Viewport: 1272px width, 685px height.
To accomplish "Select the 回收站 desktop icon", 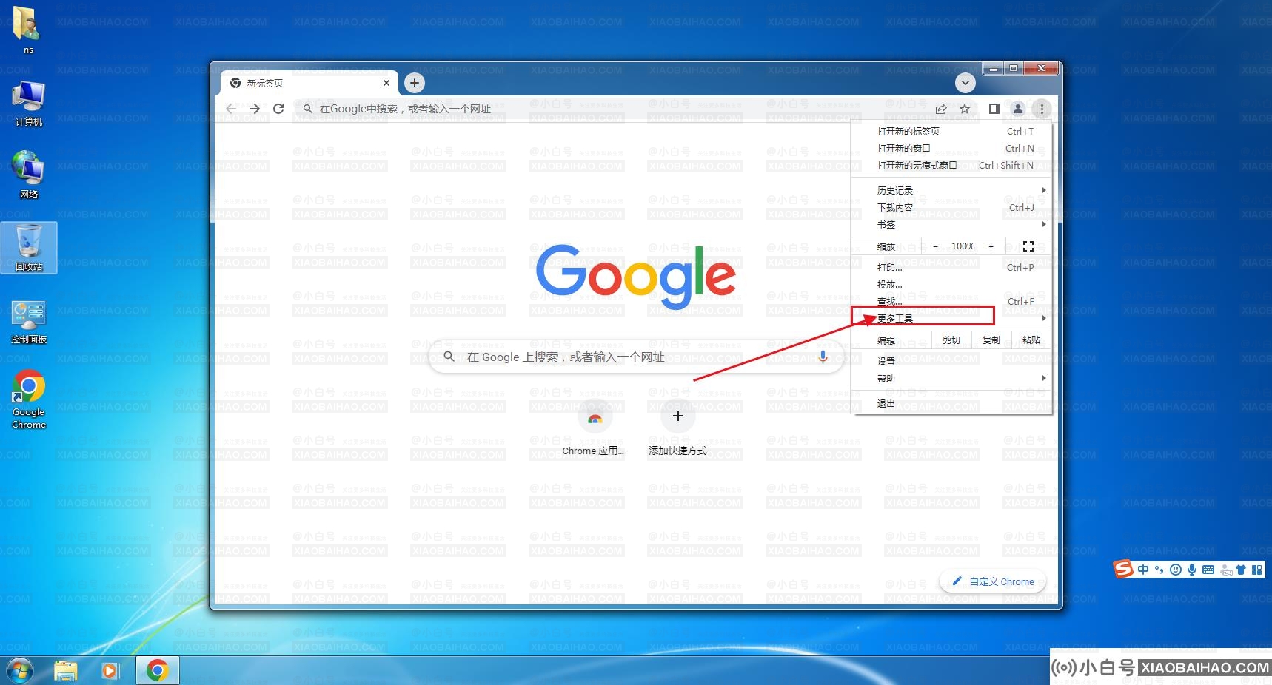I will tap(28, 248).
